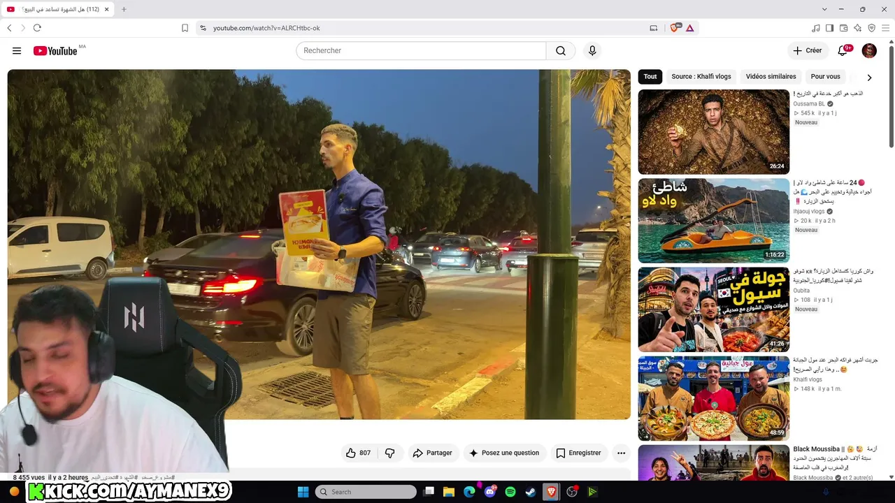Image resolution: width=895 pixels, height=503 pixels.
Task: Open the Brave Shields lion icon
Action: click(675, 28)
